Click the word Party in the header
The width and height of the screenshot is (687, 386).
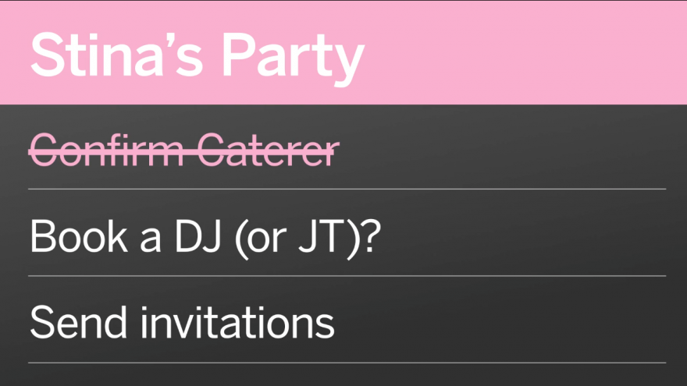294,59
